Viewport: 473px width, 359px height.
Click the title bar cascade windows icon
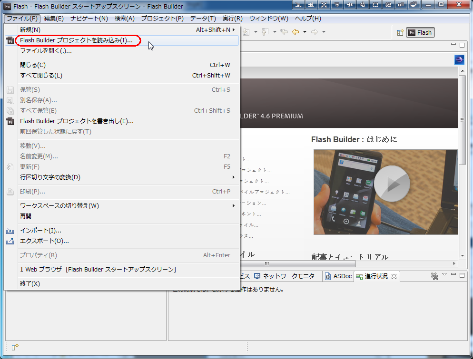pyautogui.click(x=414, y=5)
